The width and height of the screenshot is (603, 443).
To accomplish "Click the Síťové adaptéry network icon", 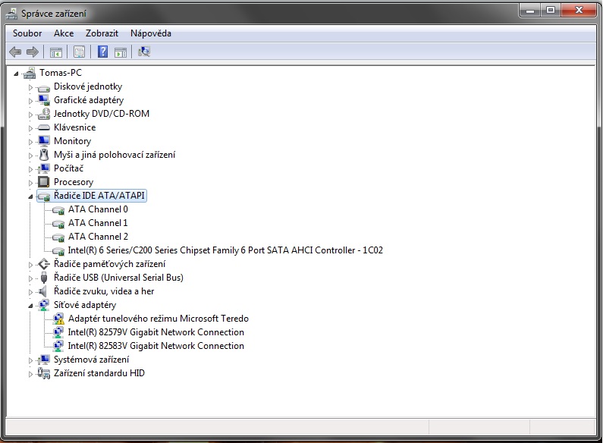I will tap(44, 305).
